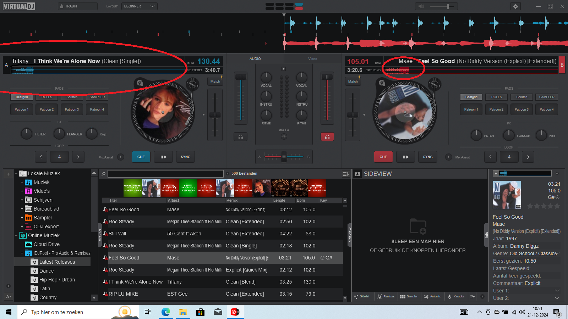This screenshot has width=568, height=319.
Task: Open Cloud Drive in tree
Action: (47, 244)
